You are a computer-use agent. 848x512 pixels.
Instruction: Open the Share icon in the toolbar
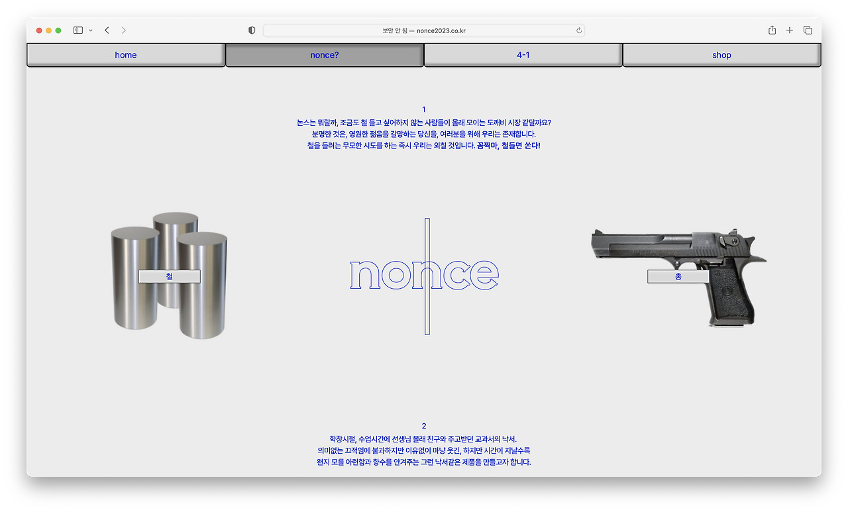[x=772, y=30]
